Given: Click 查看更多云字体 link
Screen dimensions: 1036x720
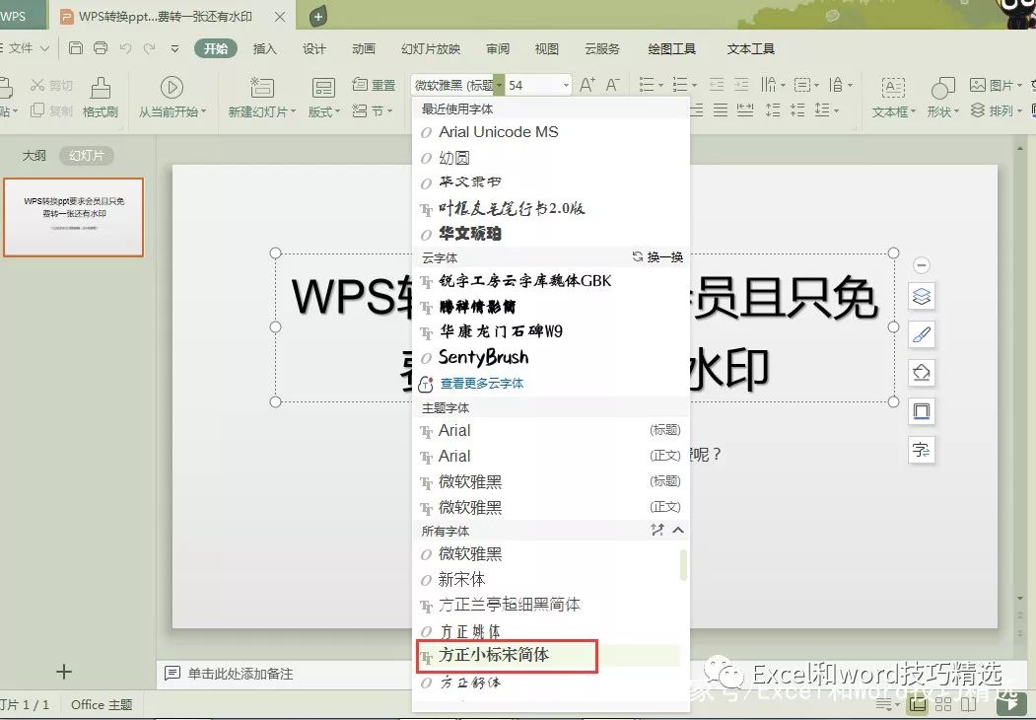Looking at the screenshot, I should [482, 383].
